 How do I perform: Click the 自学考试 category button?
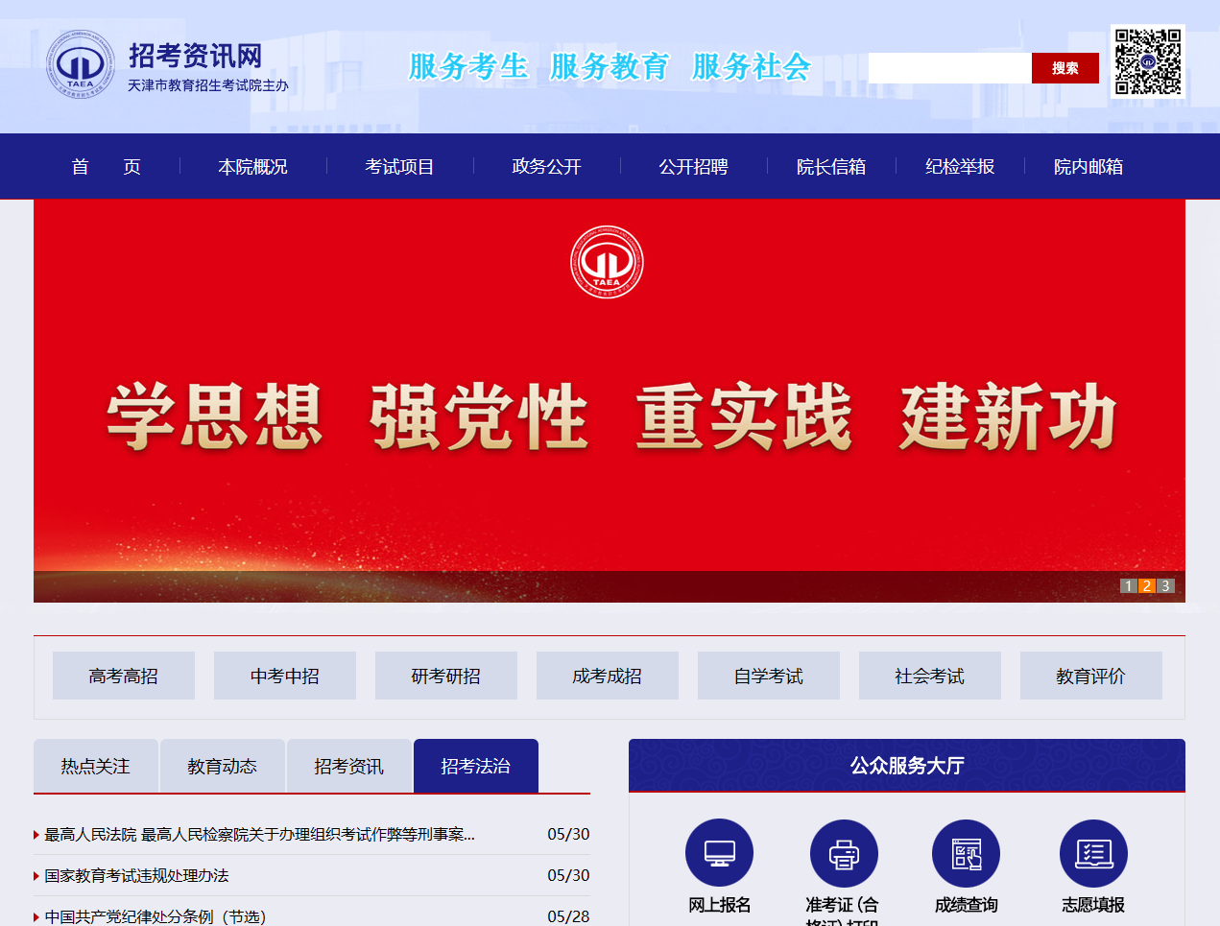click(x=768, y=675)
